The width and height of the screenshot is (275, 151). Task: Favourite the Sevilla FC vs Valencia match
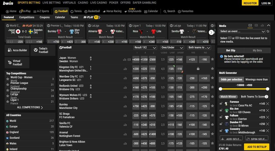[x=213, y=125]
